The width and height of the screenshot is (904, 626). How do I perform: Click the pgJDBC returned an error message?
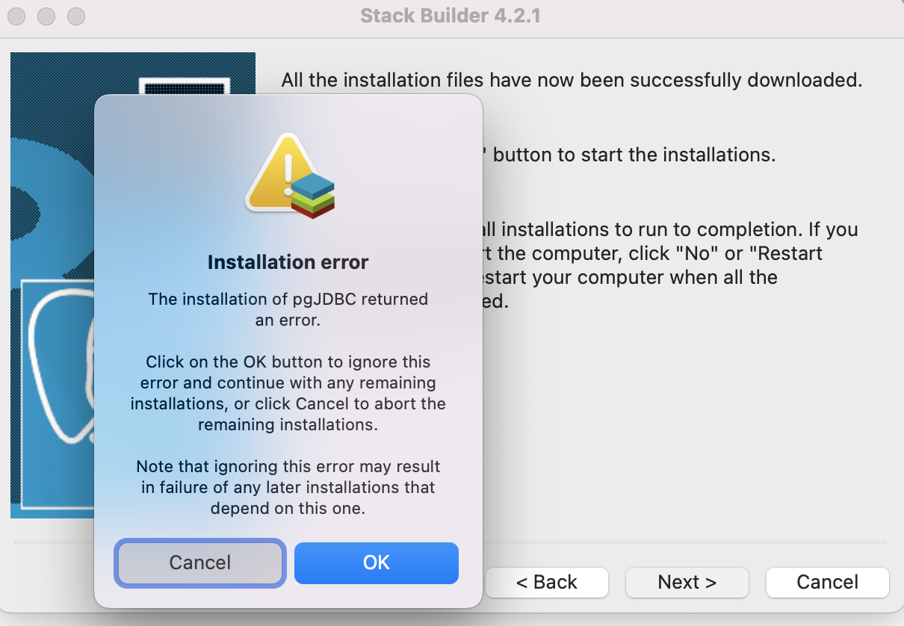(x=288, y=309)
